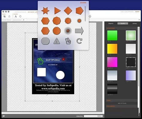142x119 pixels.
Task: Apply the green radial glow style
Action: [x=131, y=35]
